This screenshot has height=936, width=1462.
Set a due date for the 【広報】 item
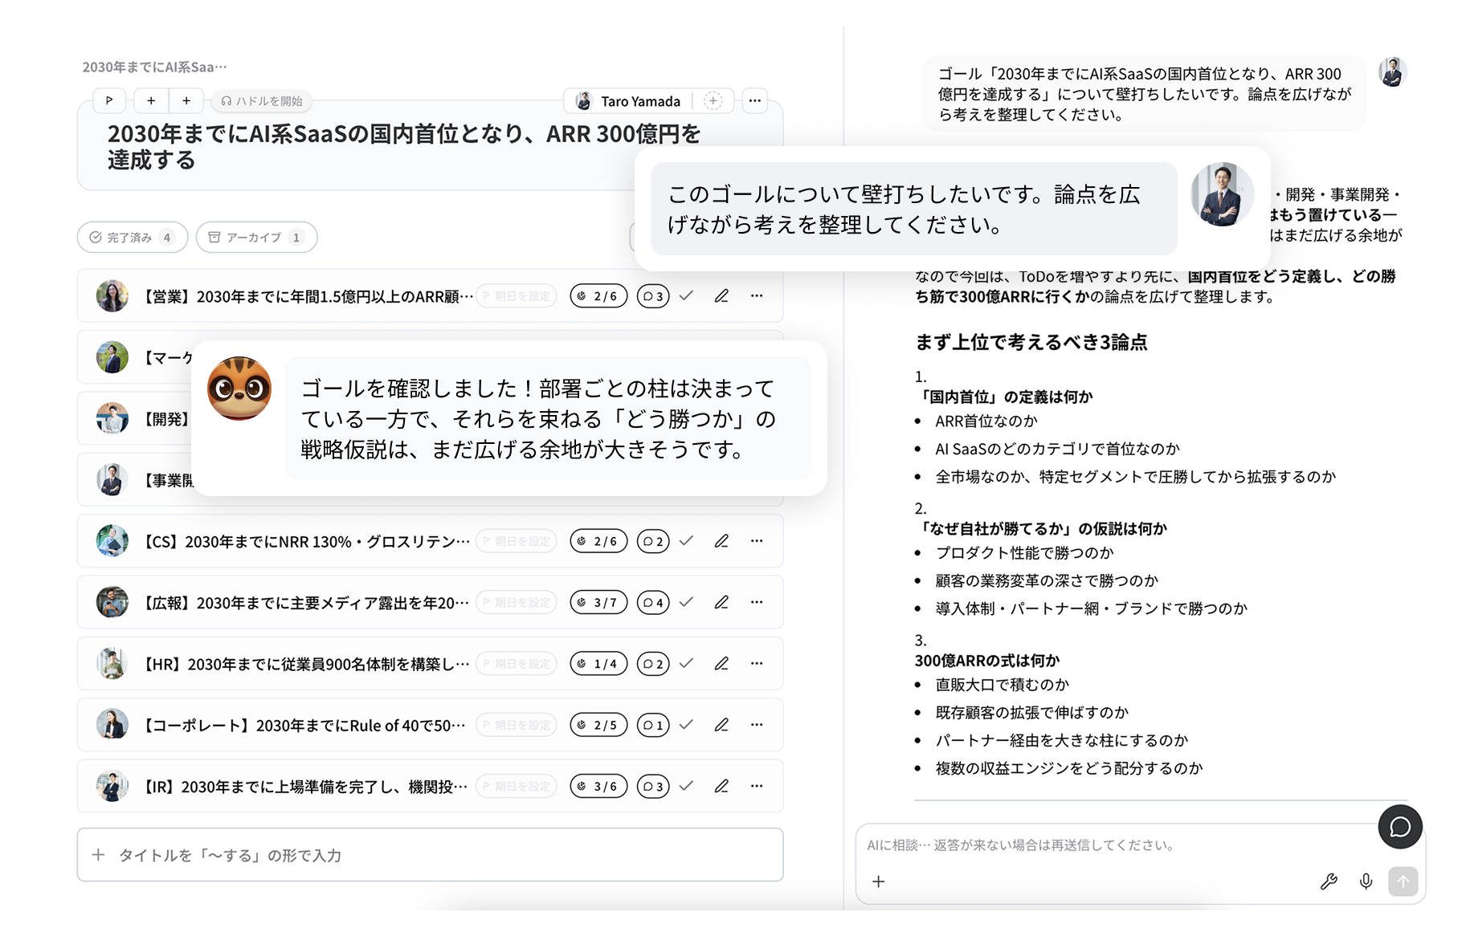517,602
